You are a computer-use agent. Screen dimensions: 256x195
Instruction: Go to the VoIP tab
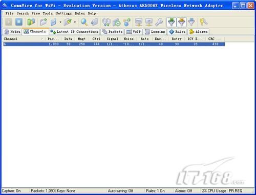[x=134, y=32]
